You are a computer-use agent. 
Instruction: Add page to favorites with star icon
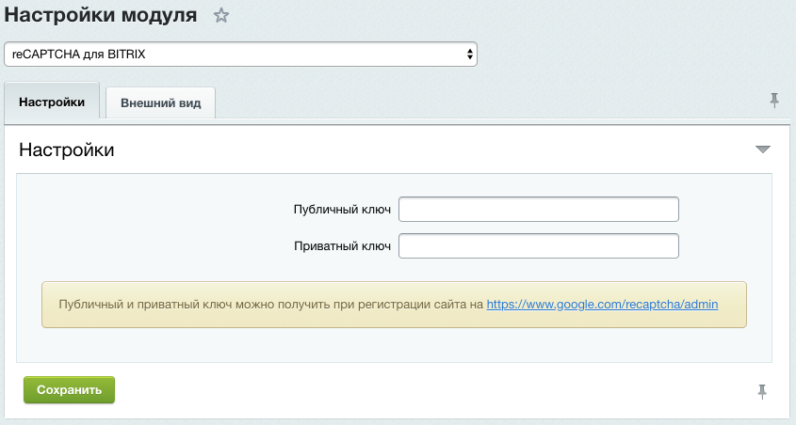(x=221, y=16)
